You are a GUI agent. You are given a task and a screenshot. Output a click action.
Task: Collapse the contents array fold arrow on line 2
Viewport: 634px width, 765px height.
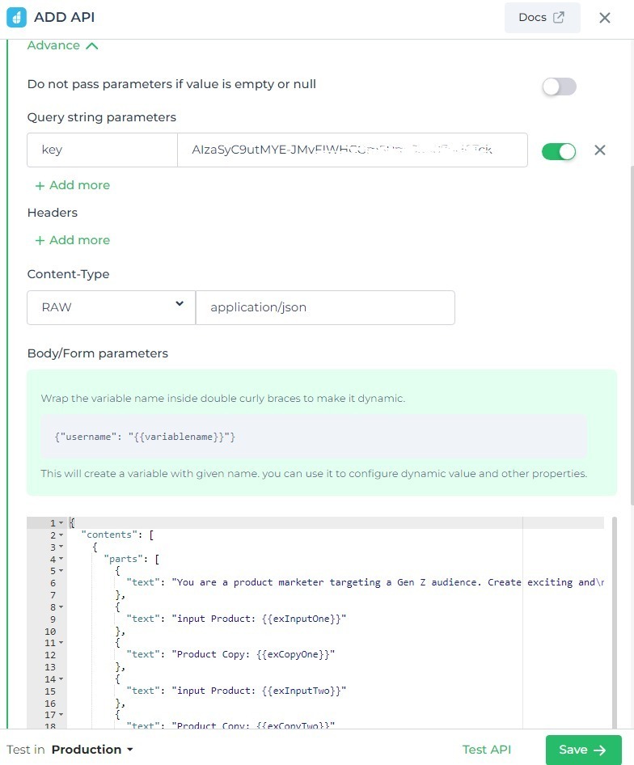click(59, 535)
